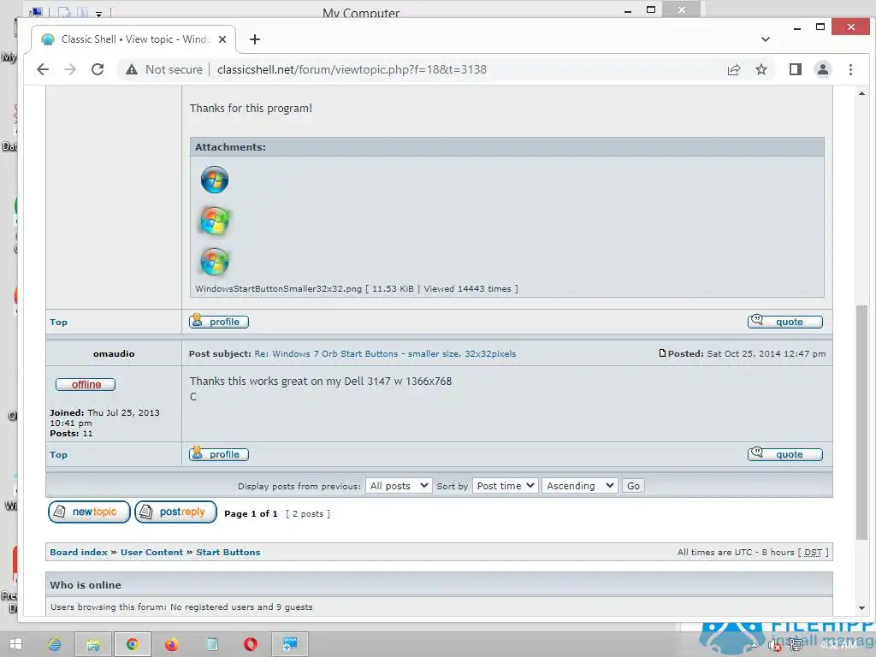Open the Post time sort dropdown
Image resolution: width=876 pixels, height=657 pixels.
pos(506,486)
